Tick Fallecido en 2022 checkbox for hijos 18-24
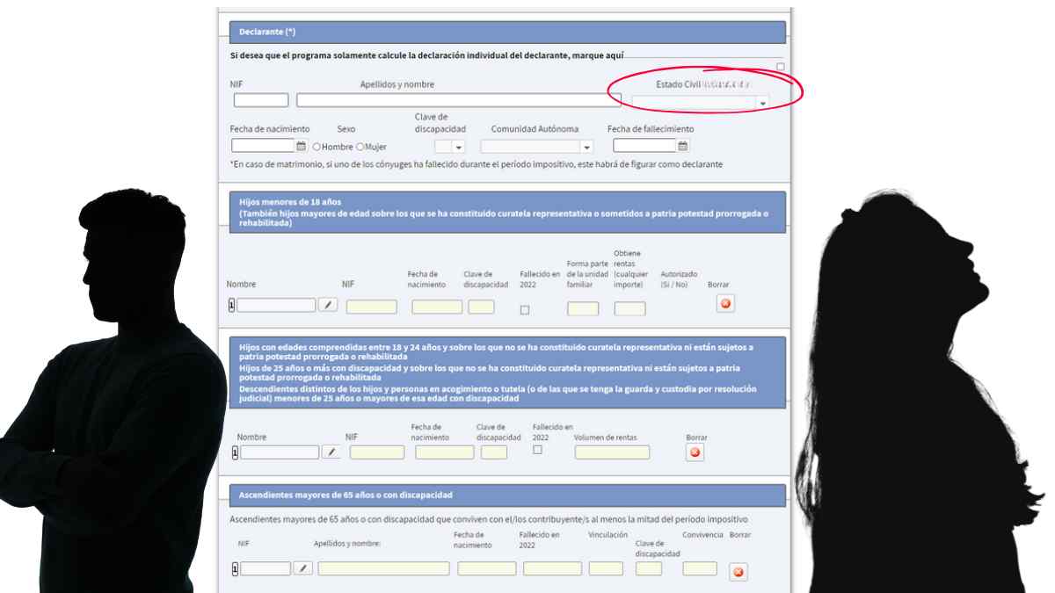This screenshot has height=593, width=1055. click(x=537, y=450)
